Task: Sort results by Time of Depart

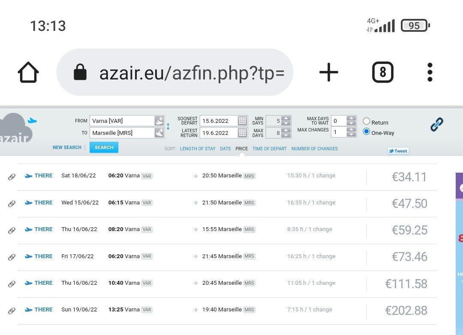Action: [269, 149]
